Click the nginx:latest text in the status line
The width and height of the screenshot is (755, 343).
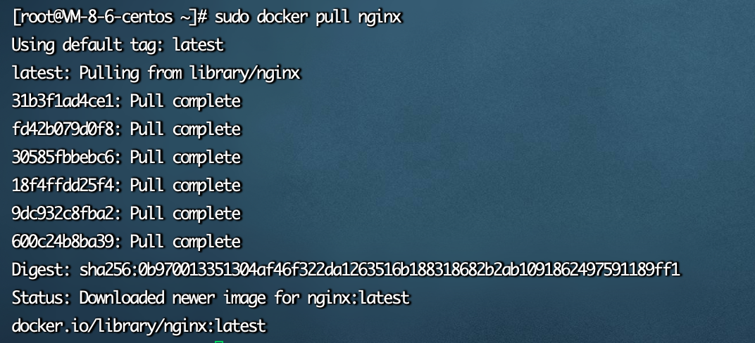(358, 298)
